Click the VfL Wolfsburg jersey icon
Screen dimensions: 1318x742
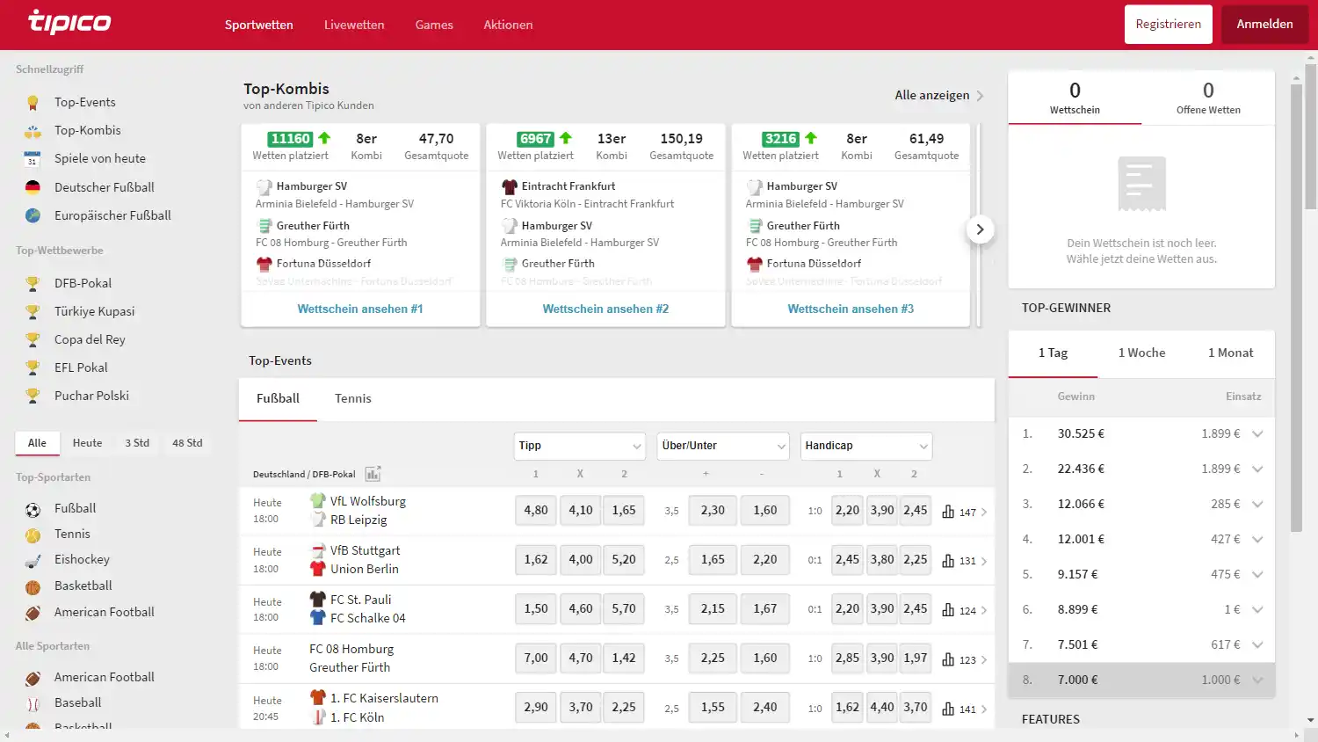(x=318, y=500)
